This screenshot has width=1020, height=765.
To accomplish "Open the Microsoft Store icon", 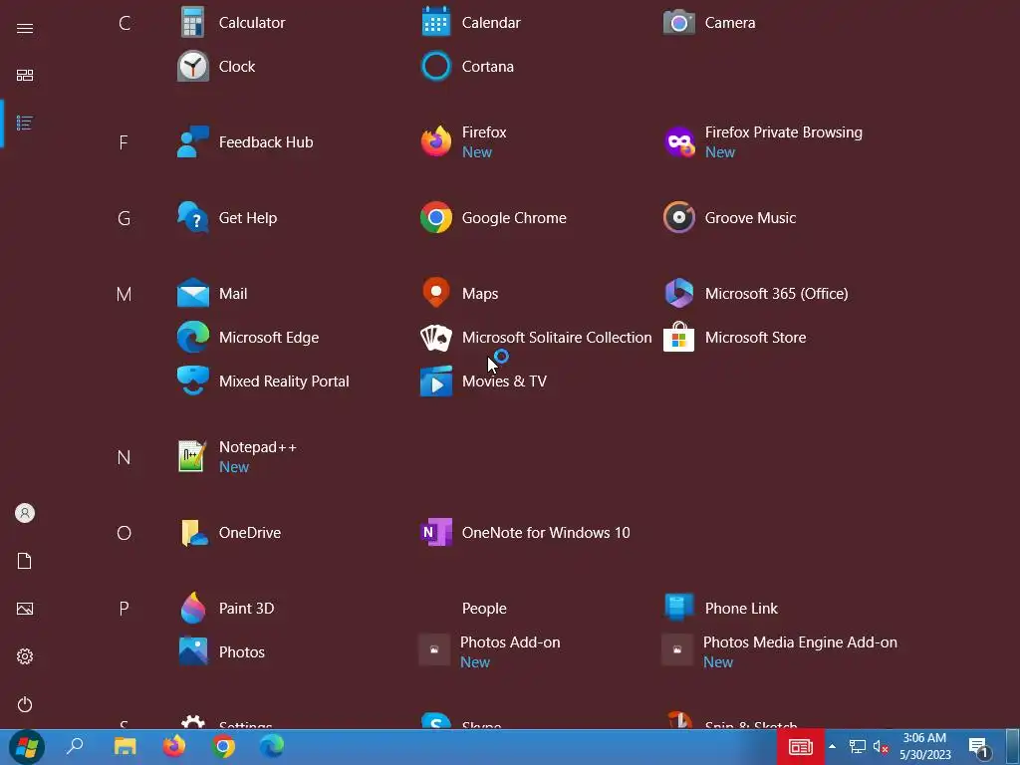I will coord(679,337).
